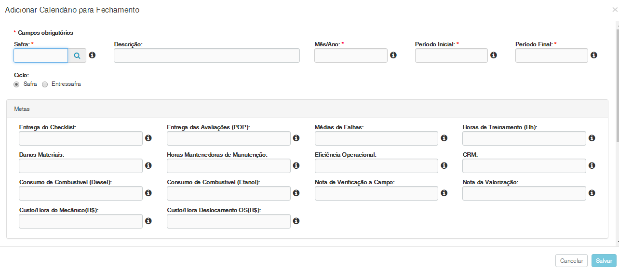The image size is (619, 270).
Task: Click info icon next to Safra field
Action: tap(92, 55)
